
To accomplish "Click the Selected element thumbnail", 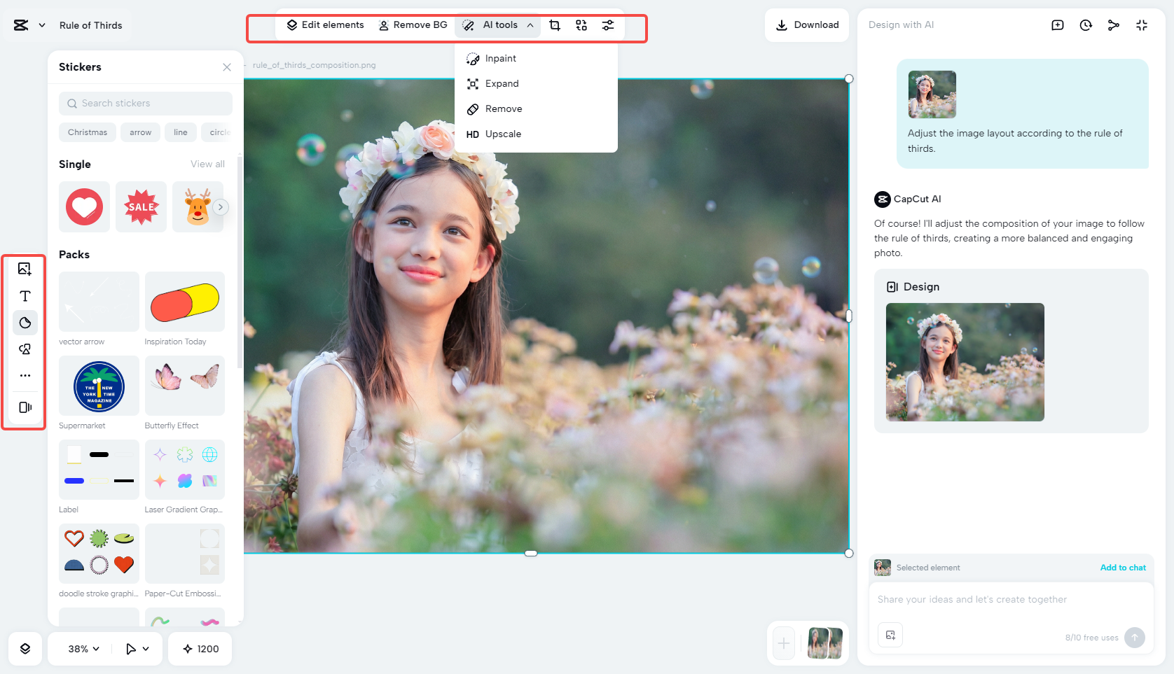I will tap(883, 568).
